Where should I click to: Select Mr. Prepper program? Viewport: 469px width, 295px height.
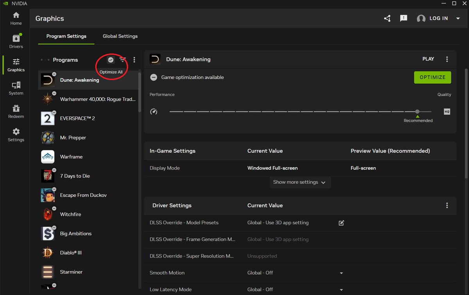tap(88, 138)
